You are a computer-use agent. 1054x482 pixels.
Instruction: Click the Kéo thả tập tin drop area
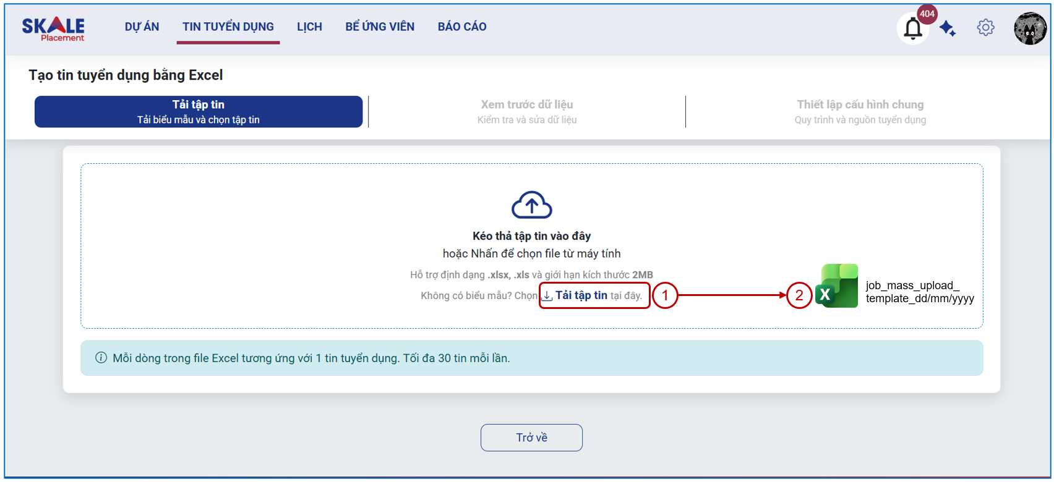tap(531, 246)
